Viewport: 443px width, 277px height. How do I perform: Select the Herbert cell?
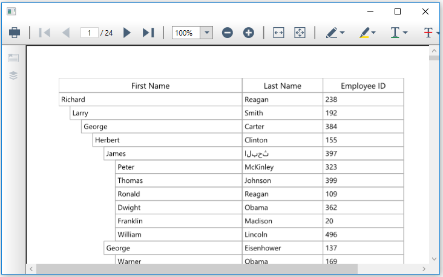click(167, 140)
